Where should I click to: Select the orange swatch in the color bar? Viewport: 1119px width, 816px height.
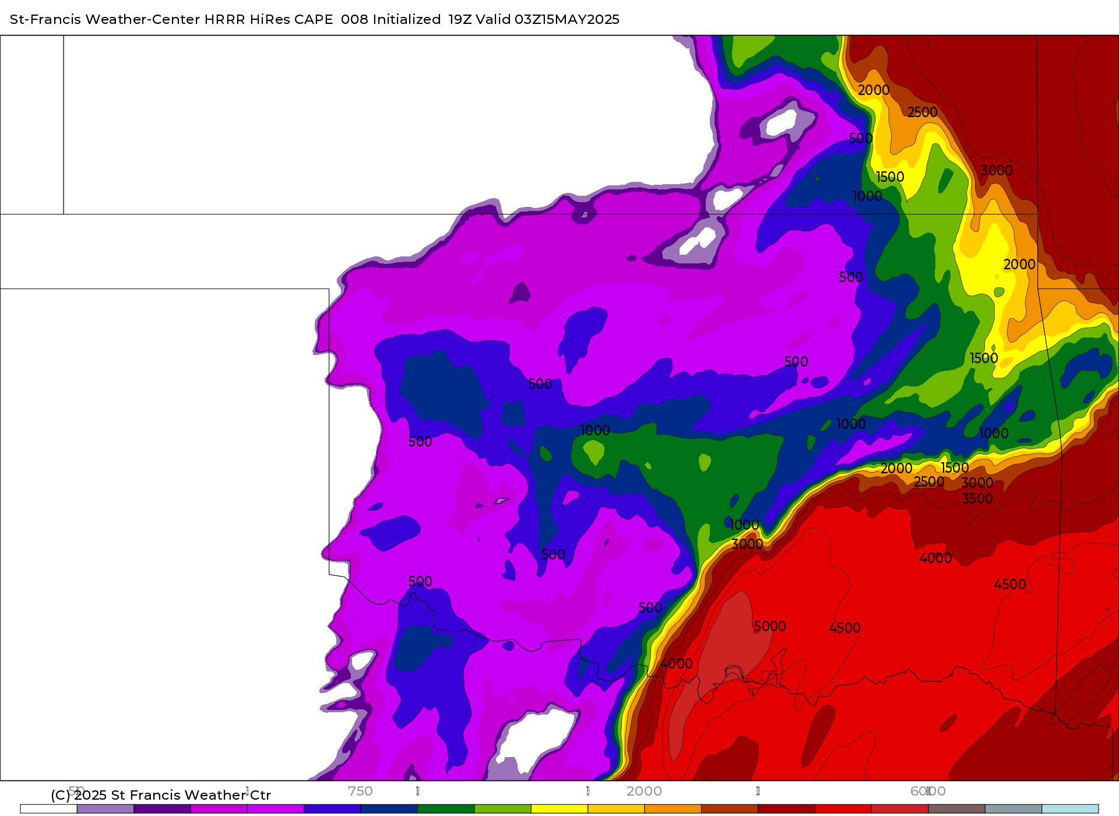pos(673,809)
